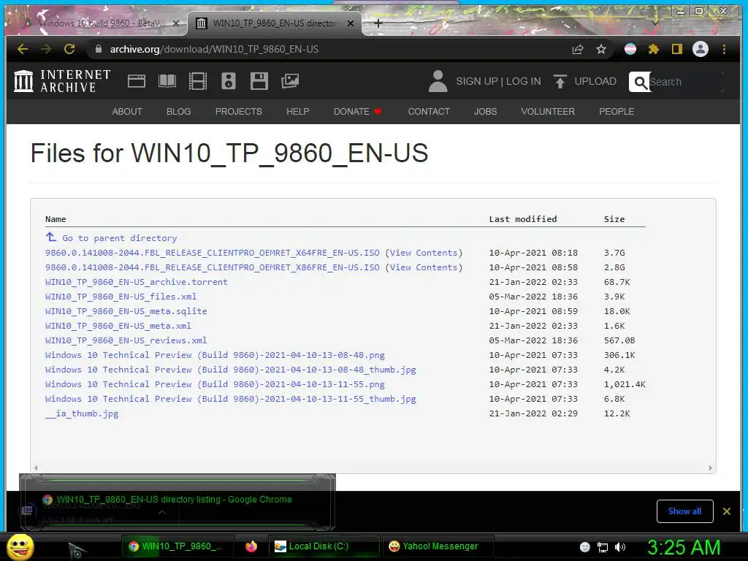Toggle the Chrome side panel icon
This screenshot has width=748, height=561.
(x=677, y=49)
